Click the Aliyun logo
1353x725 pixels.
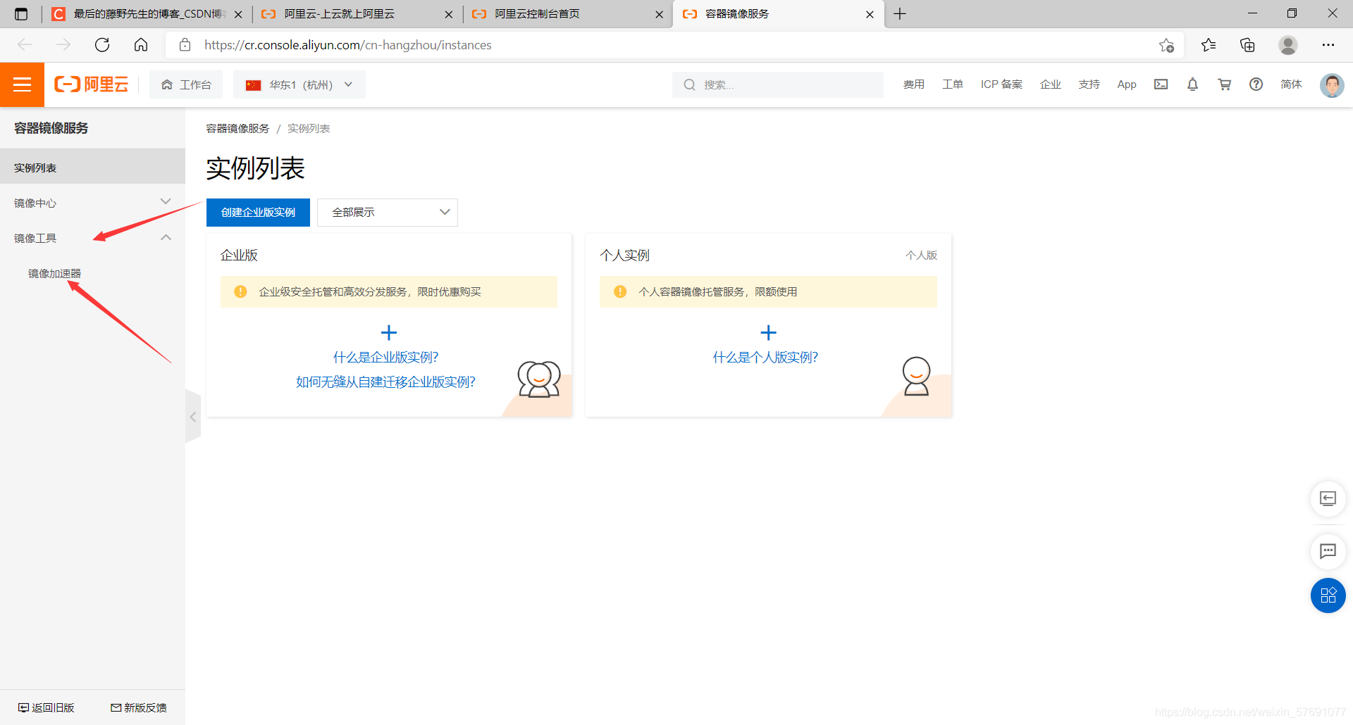[92, 84]
